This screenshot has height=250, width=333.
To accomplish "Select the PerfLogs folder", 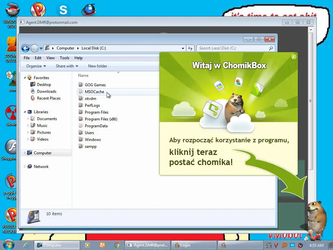I will tap(92, 105).
